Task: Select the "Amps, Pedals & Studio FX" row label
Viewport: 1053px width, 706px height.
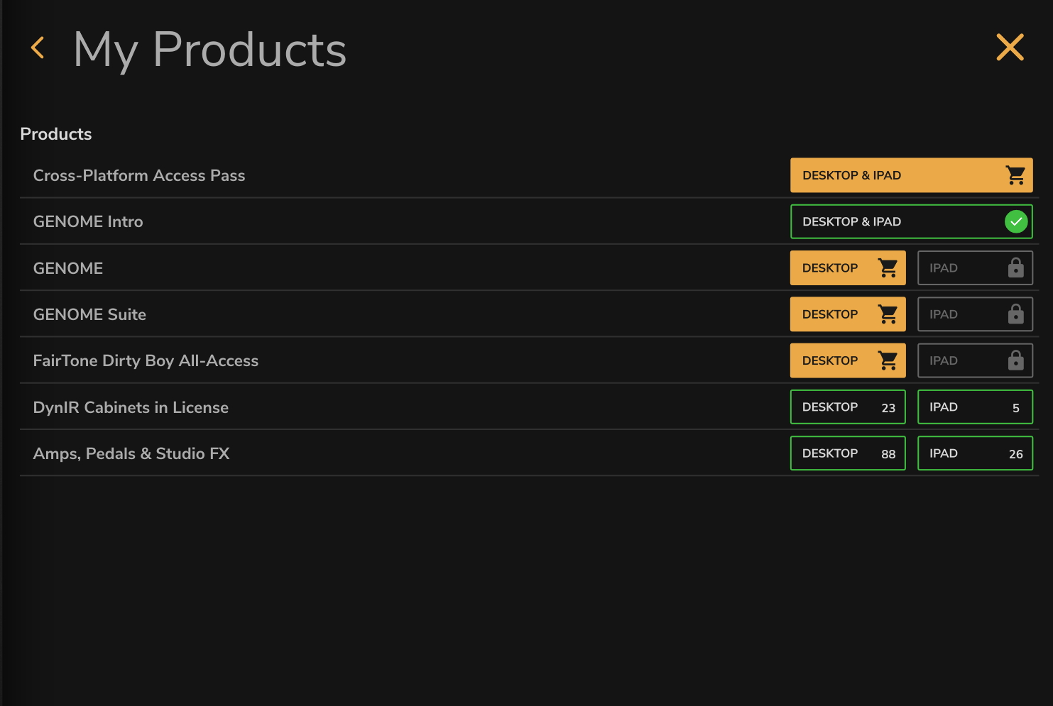Action: pos(131,453)
